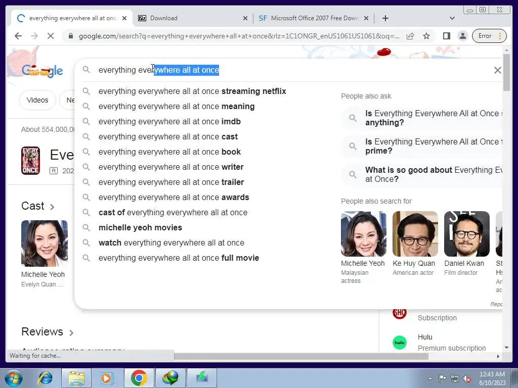The height and width of the screenshot is (388, 518).
Task: Open a new tab
Action: click(385, 18)
